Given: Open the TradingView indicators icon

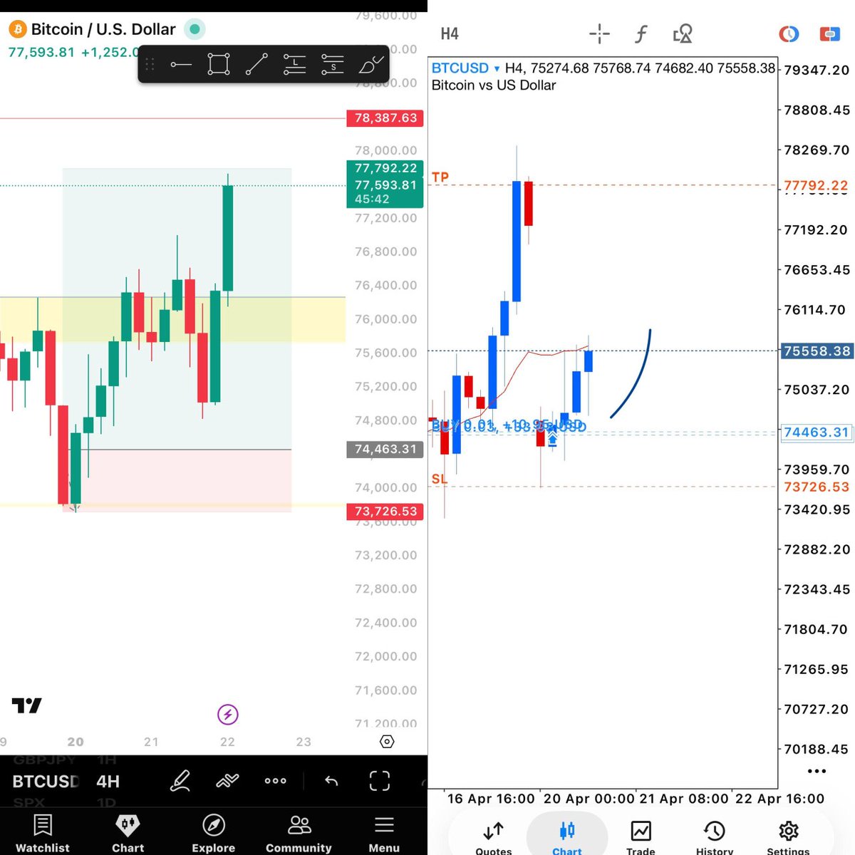Looking at the screenshot, I should [227, 781].
